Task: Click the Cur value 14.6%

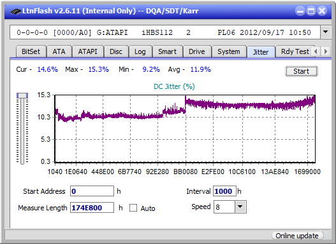Action: (48, 69)
